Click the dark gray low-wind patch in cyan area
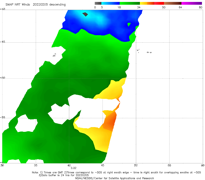Viewport: 205px width, 180px height. pyautogui.click(x=85, y=14)
